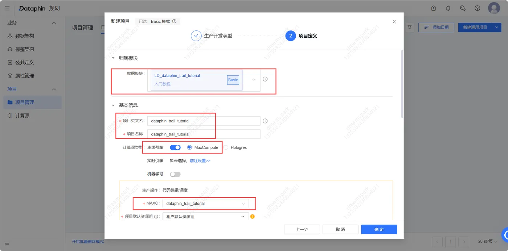Viewport: 508px width, 251px height.
Task: Go to the next page arrow in pagination
Action: [464, 242]
